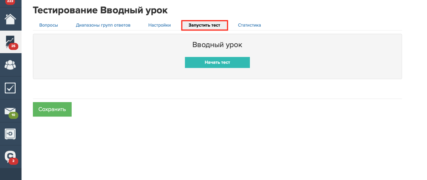This screenshot has height=180, width=427.
Task: Open the safe icon in sidebar
Action: click(x=10, y=133)
